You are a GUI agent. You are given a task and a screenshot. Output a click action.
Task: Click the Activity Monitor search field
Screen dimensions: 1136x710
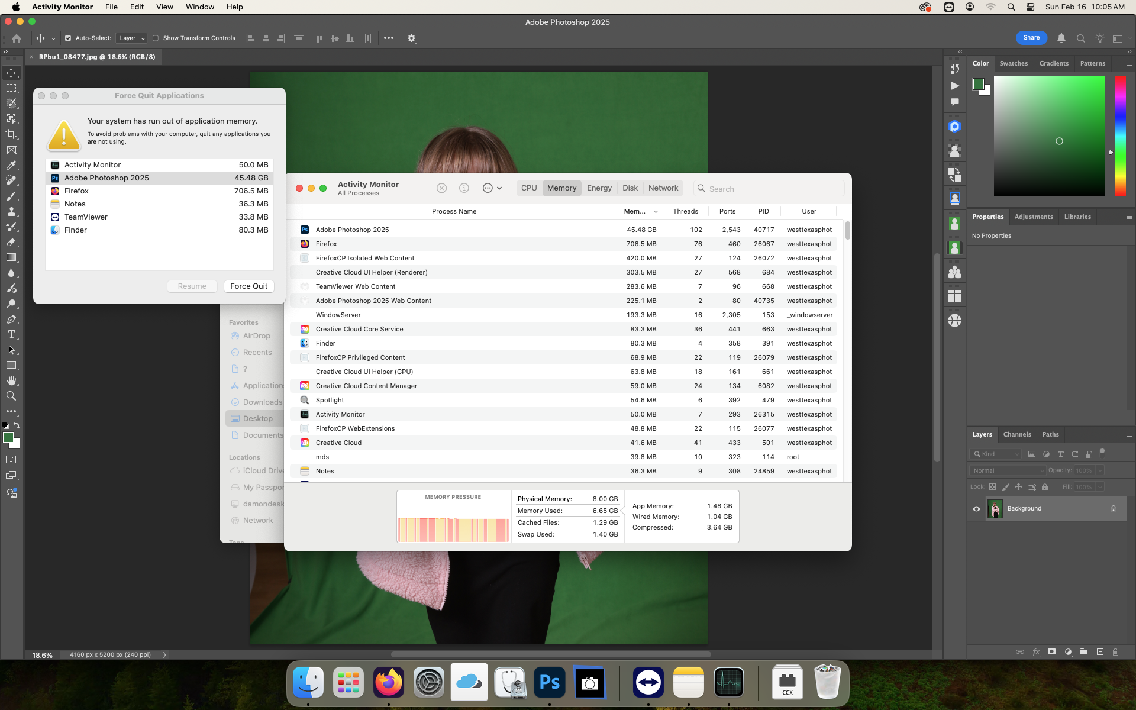(769, 188)
